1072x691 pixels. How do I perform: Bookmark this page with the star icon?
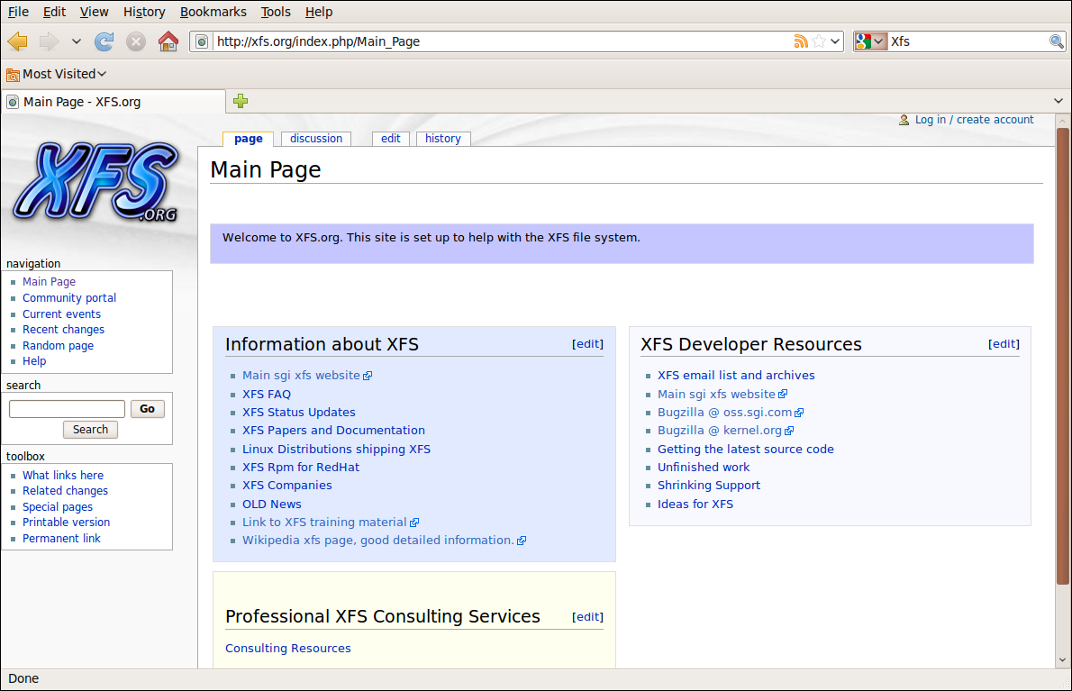click(819, 41)
